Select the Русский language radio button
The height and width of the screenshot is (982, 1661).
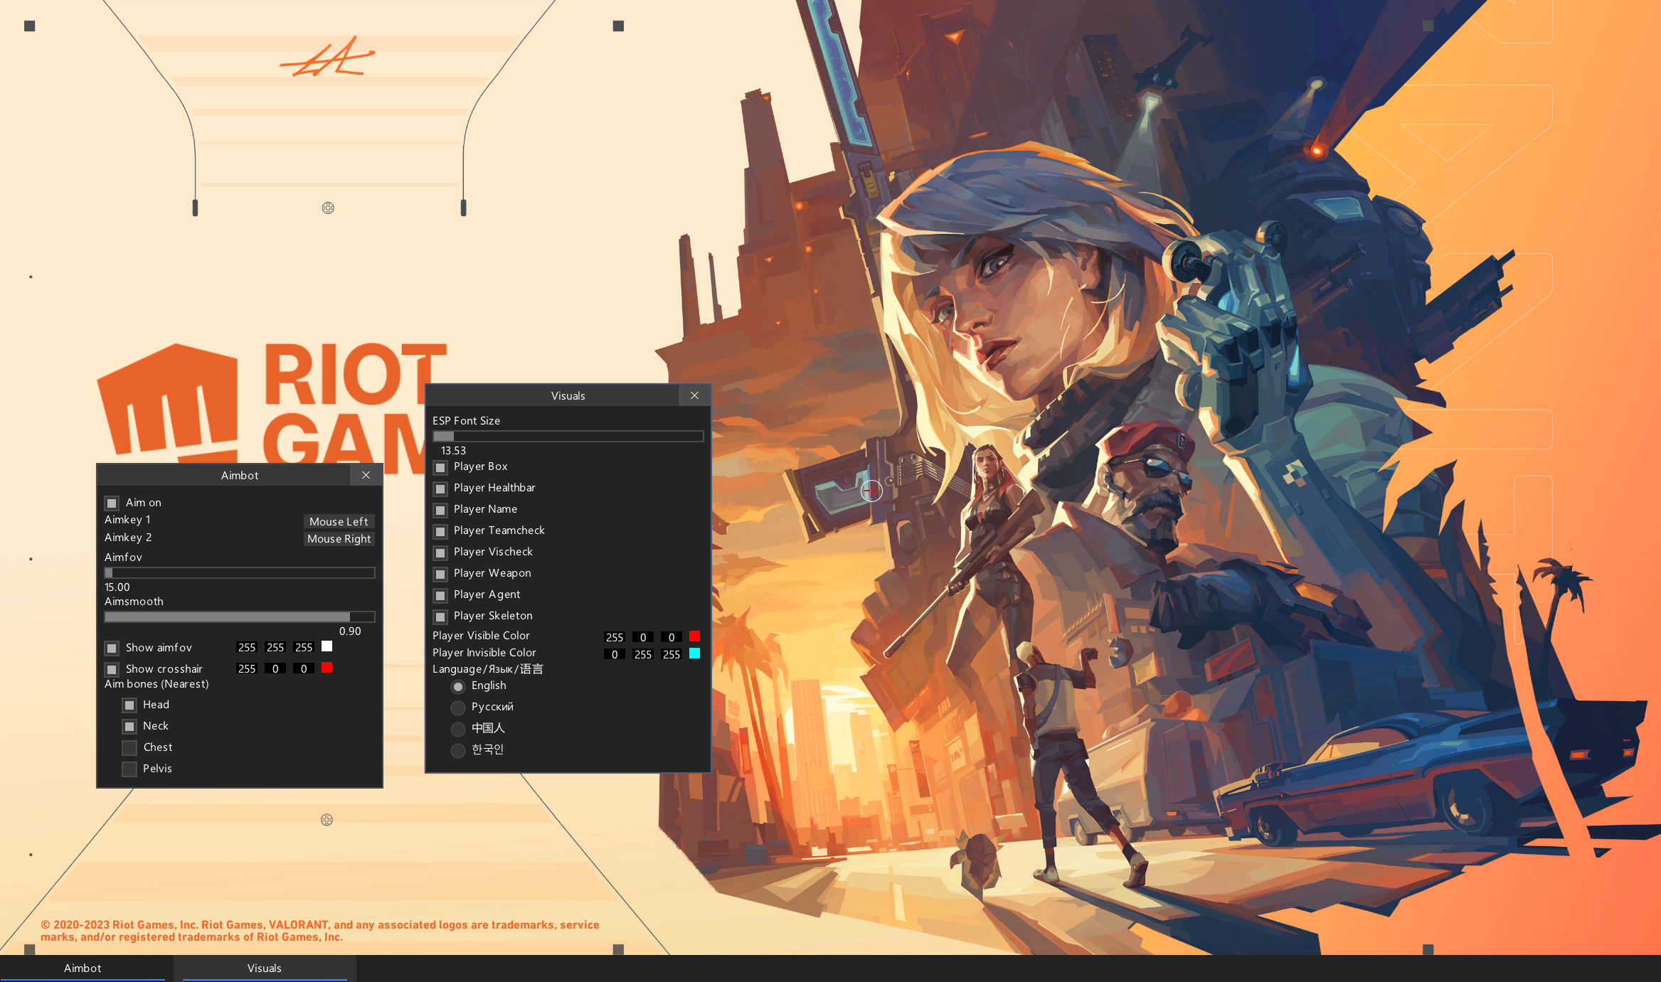pyautogui.click(x=458, y=708)
